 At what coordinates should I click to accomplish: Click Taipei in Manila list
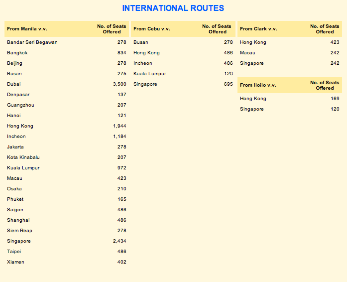tap(14, 252)
